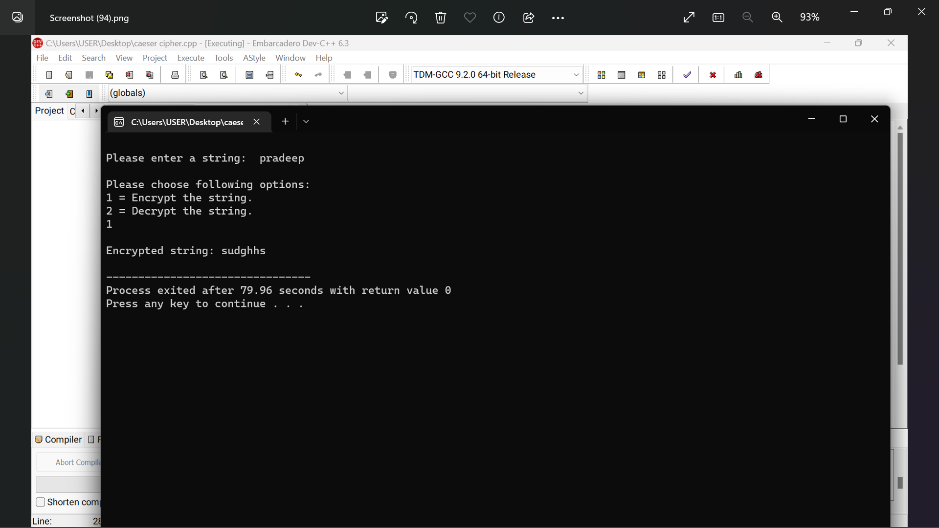Image resolution: width=939 pixels, height=528 pixels.
Task: Adjust the 93% zoom level control
Action: coord(809,17)
